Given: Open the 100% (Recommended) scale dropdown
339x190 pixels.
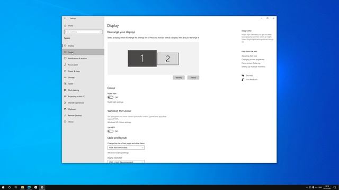Looking at the screenshot, I should pos(126,148).
